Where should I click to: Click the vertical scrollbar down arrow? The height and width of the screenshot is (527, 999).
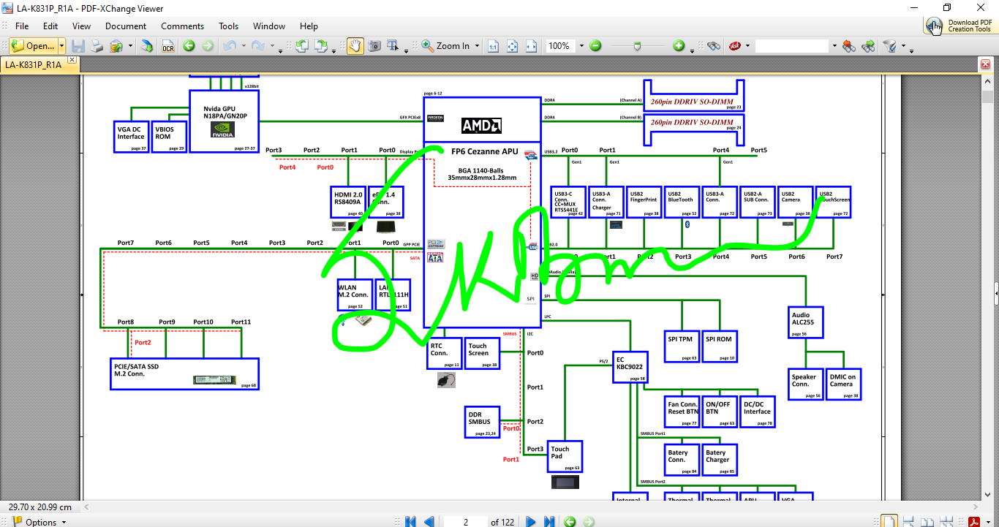(987, 495)
